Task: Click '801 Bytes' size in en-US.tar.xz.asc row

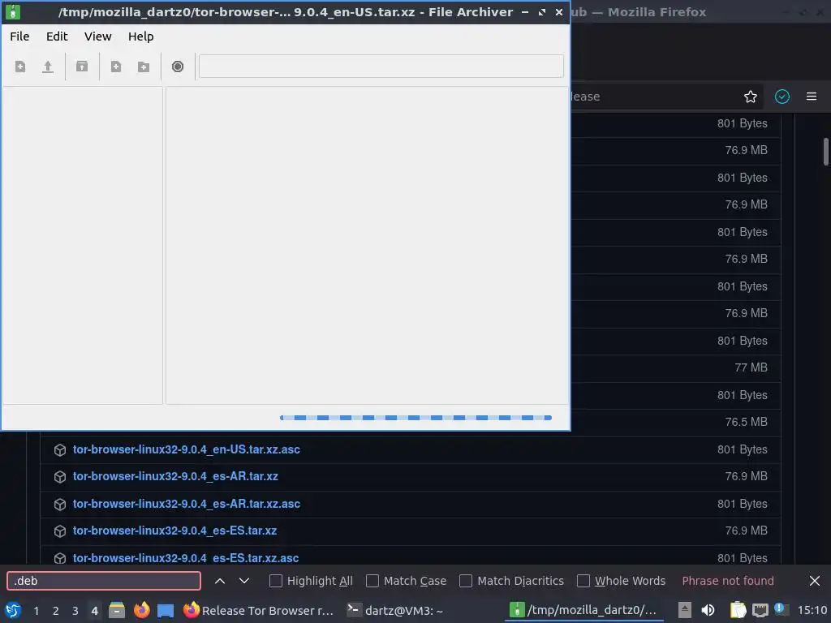Action: point(742,449)
